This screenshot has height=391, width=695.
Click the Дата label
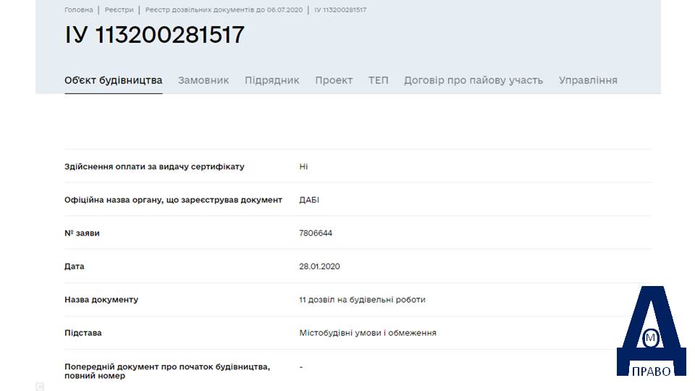(x=74, y=266)
